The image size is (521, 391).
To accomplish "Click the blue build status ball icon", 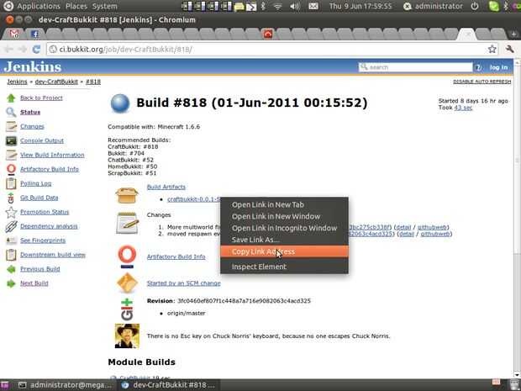I will pos(120,103).
